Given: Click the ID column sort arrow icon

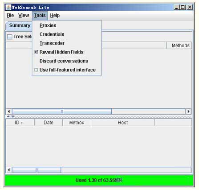Looking at the screenshot, I should coord(22,123).
